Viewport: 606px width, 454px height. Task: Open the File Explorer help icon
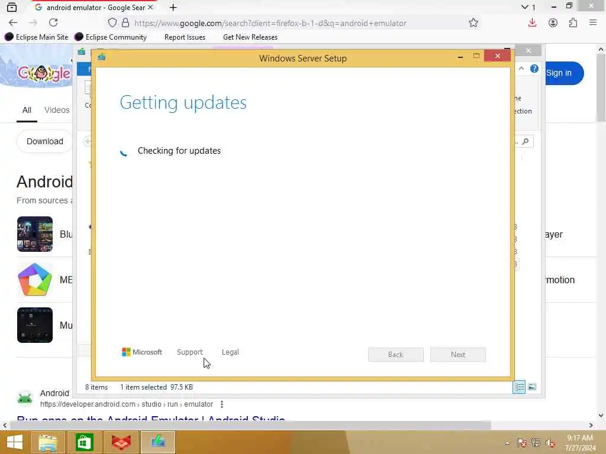pyautogui.click(x=534, y=69)
